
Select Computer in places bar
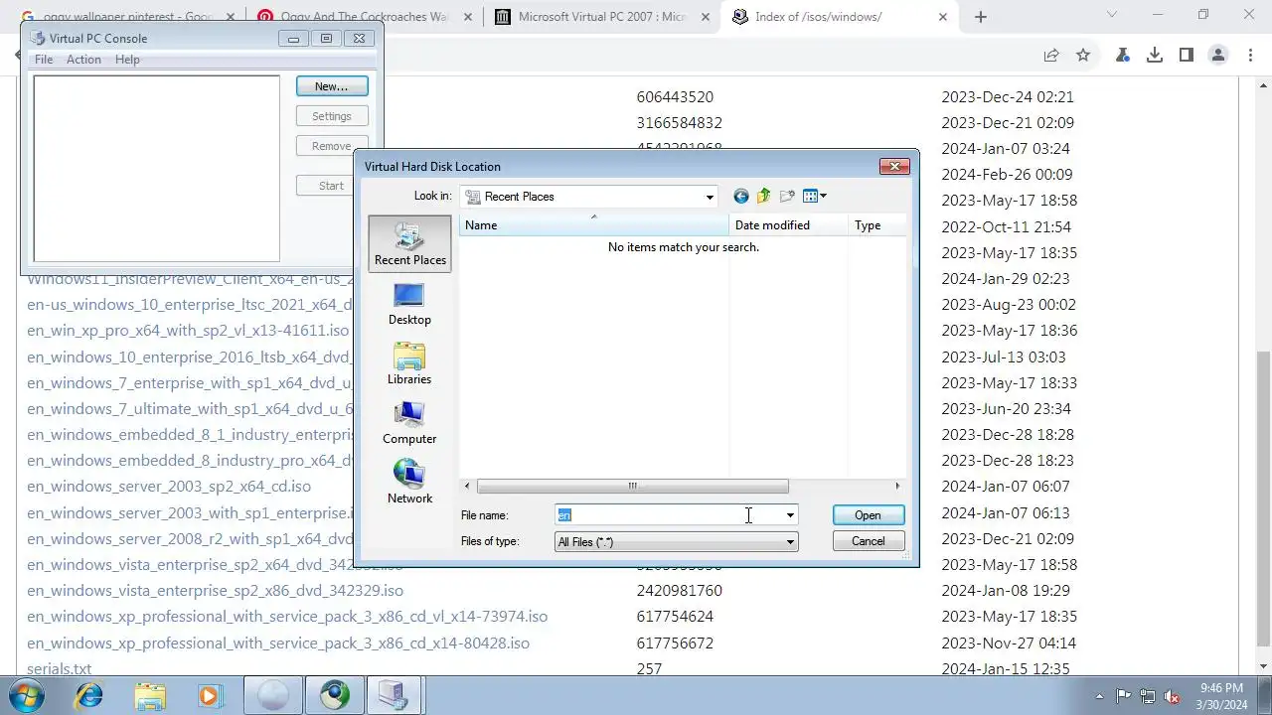click(x=409, y=423)
